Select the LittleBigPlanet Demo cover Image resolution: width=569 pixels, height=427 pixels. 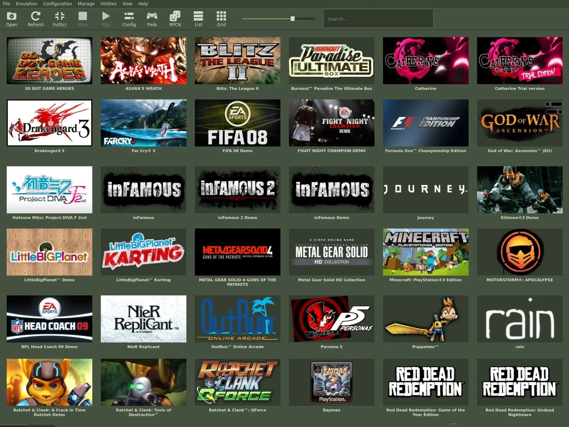50,252
